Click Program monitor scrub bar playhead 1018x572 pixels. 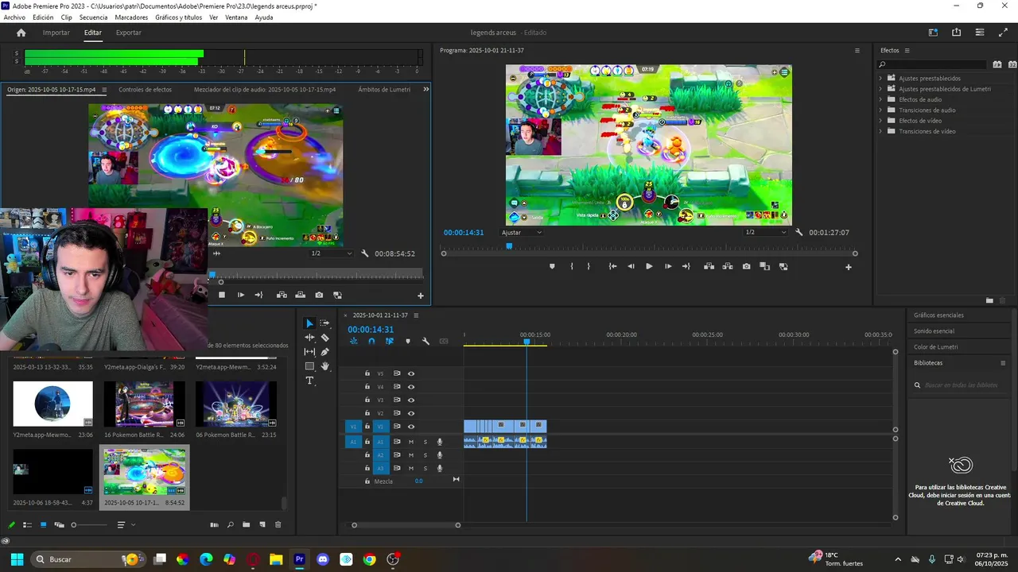coord(509,246)
